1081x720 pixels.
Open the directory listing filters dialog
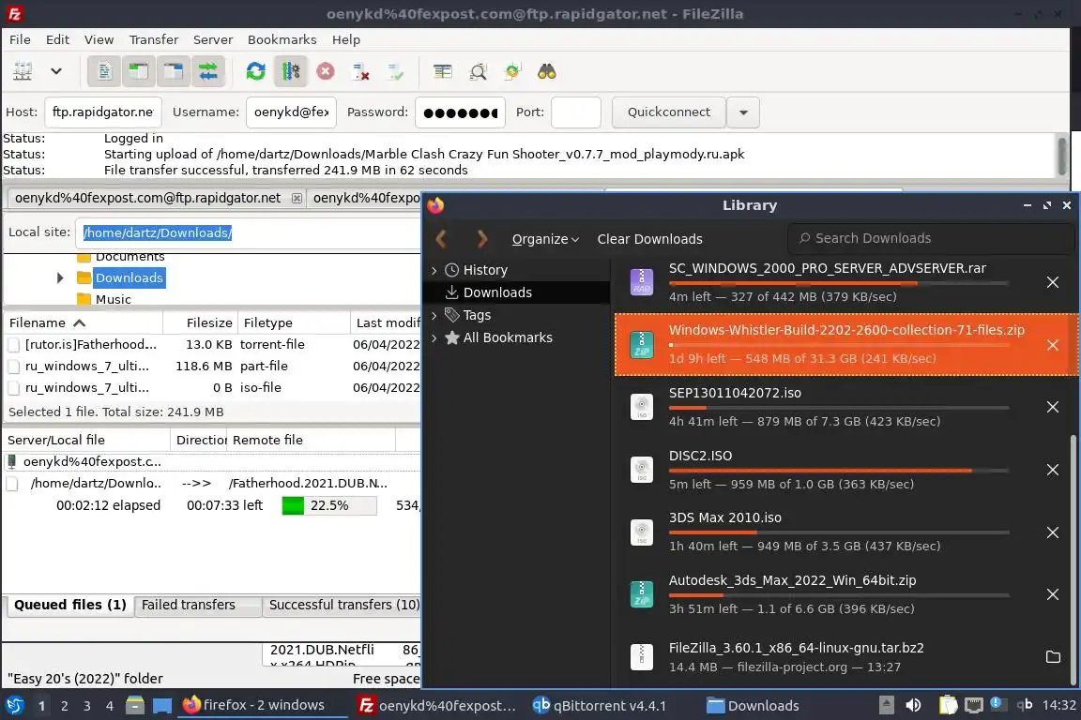click(443, 71)
